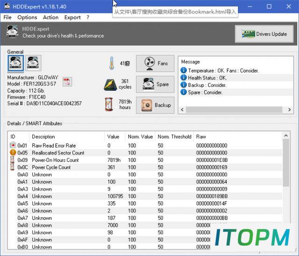Select the 0xA6 Unknown attribute row
Screen dimensions: 299x256
pos(145,211)
